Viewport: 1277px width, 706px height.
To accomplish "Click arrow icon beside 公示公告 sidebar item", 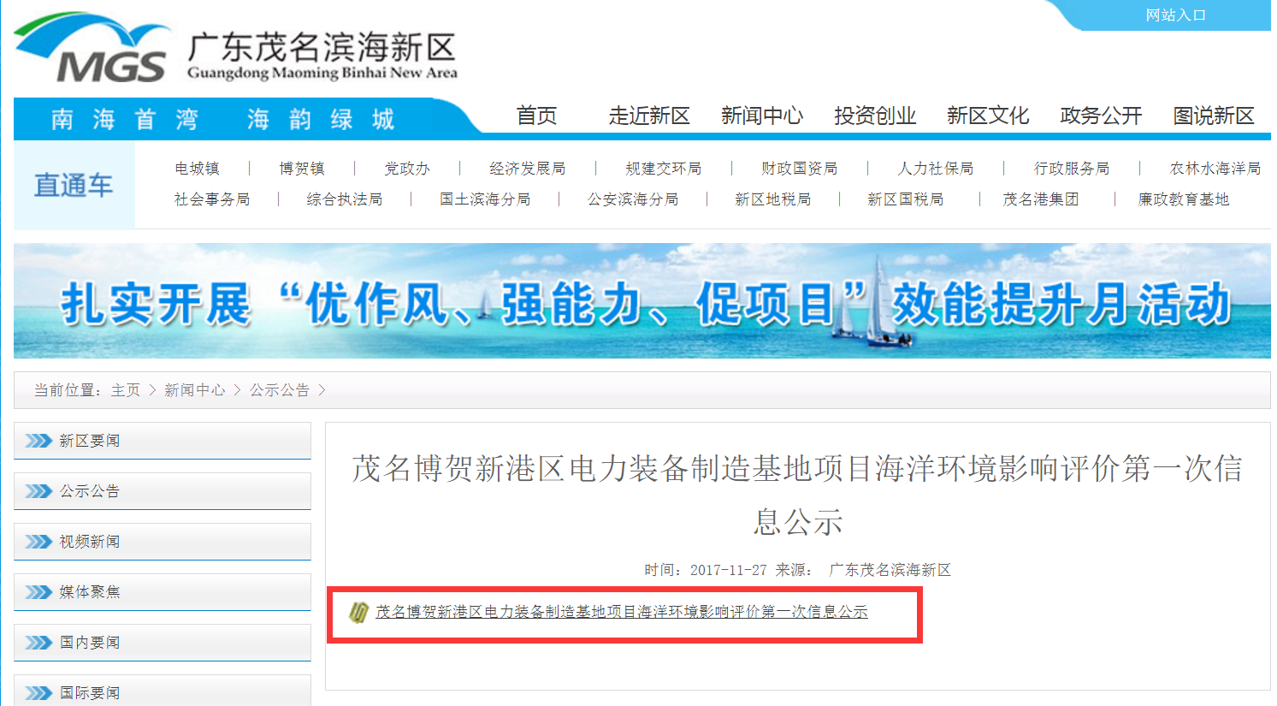I will 38,491.
